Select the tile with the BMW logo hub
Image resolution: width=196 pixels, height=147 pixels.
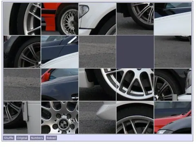coord(60,117)
